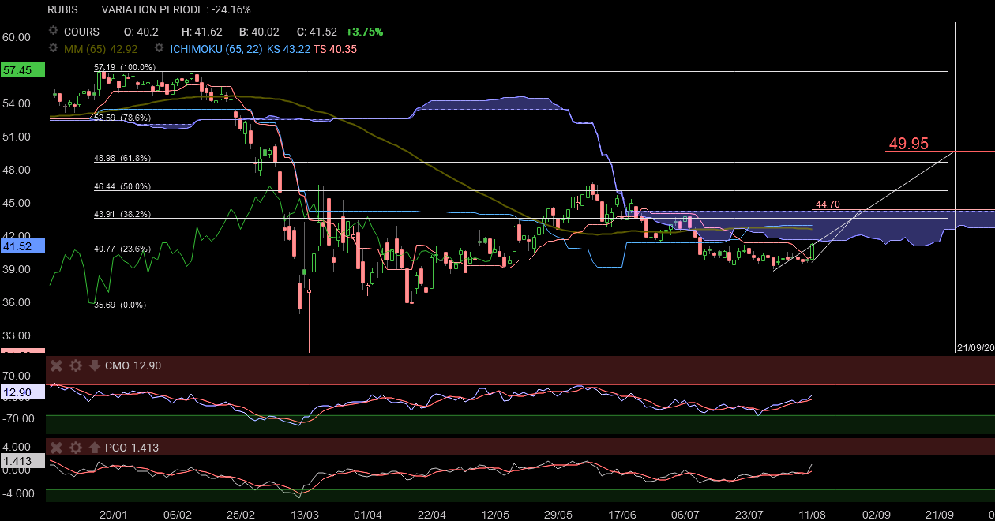The height and width of the screenshot is (521, 995).
Task: Click Fibonacci 57.19 (100.0%) label
Action: 125,67
